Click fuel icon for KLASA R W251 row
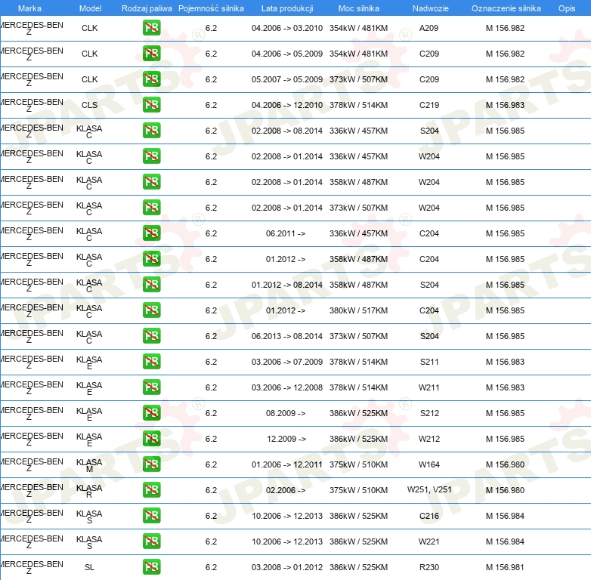This screenshot has height=580, width=591. pos(151,489)
